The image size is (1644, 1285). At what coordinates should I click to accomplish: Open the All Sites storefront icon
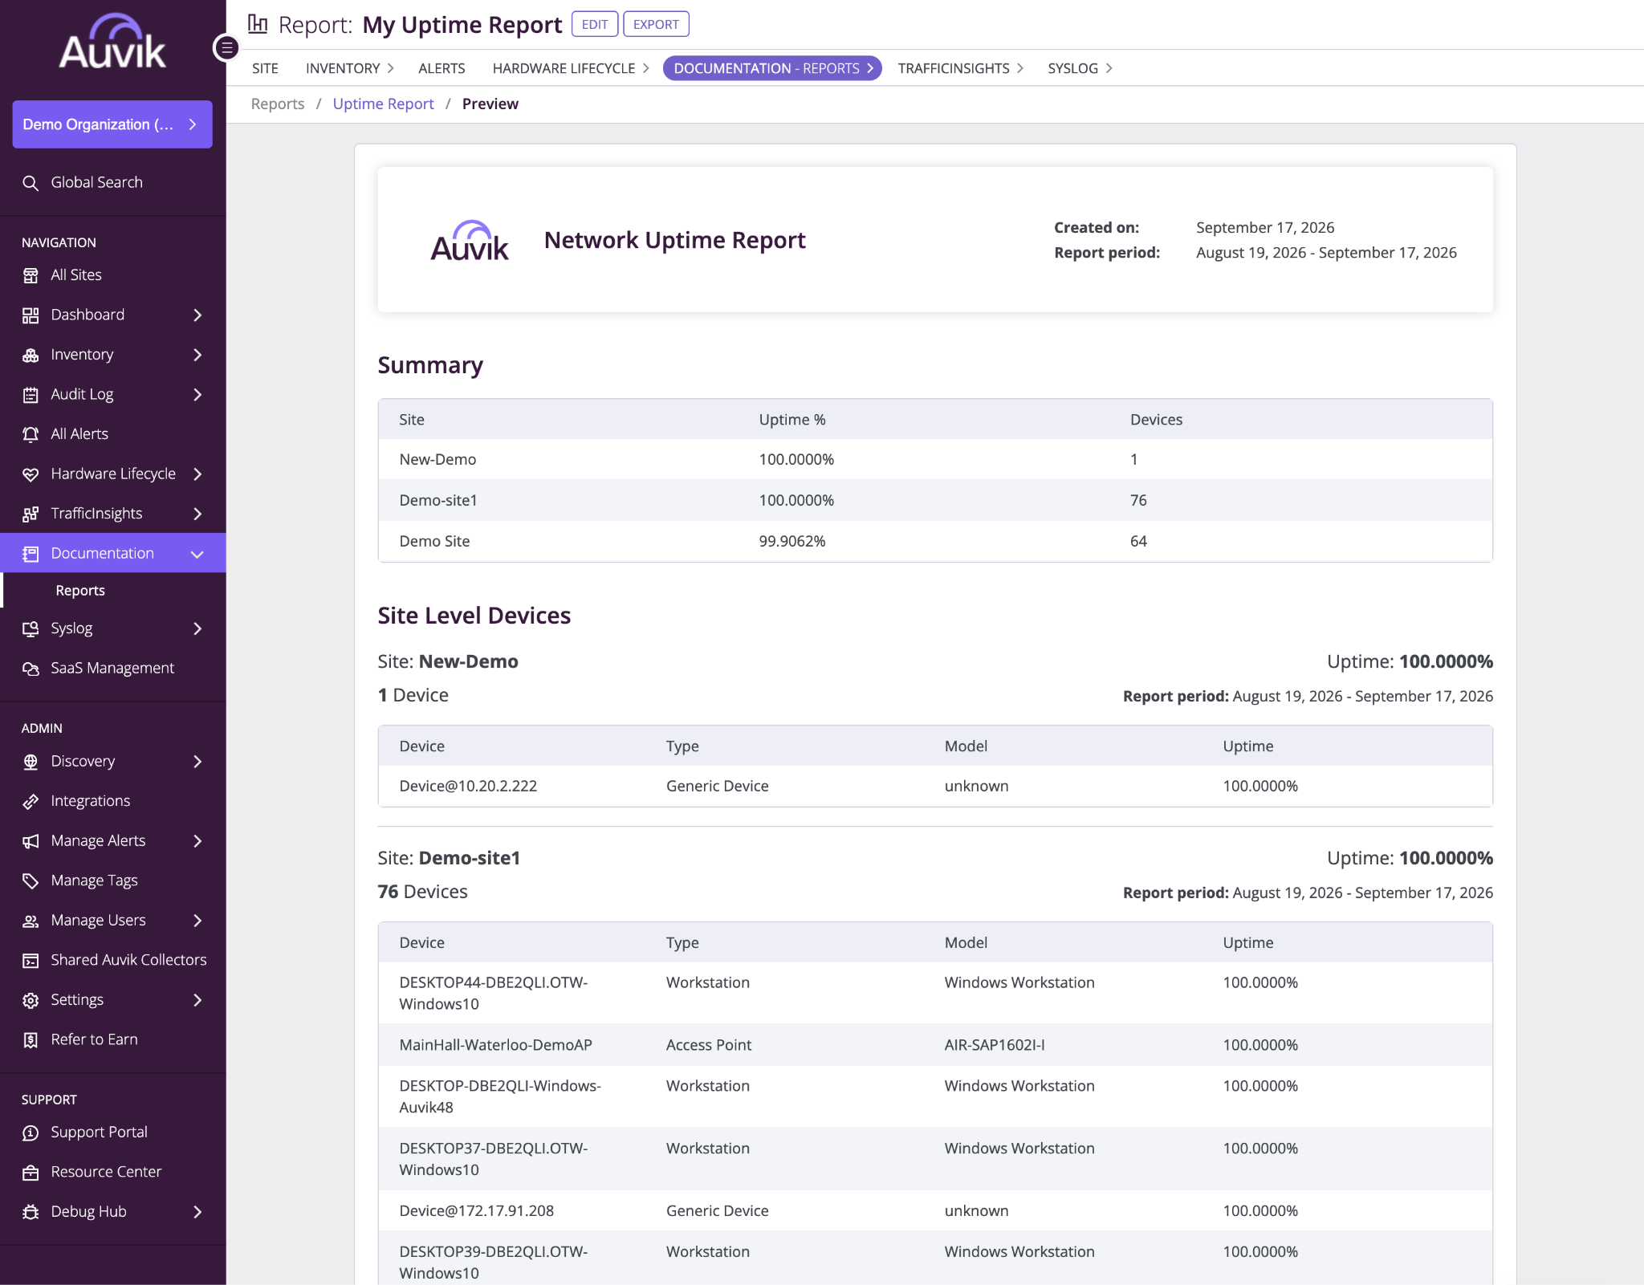(x=31, y=275)
